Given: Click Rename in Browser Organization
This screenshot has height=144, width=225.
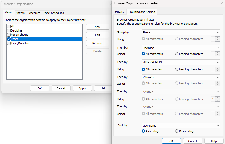Looking at the screenshot, I should tap(98, 43).
